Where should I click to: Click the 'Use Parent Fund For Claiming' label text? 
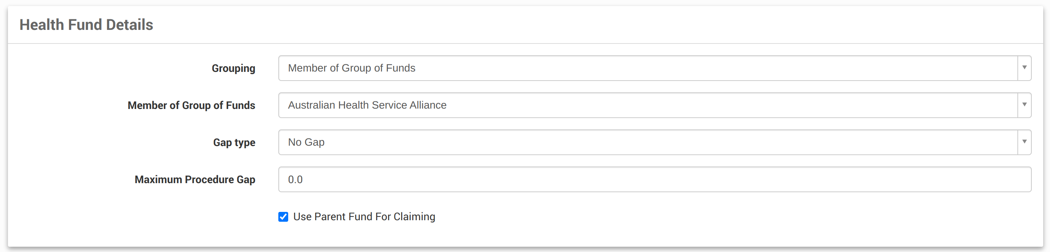point(364,217)
